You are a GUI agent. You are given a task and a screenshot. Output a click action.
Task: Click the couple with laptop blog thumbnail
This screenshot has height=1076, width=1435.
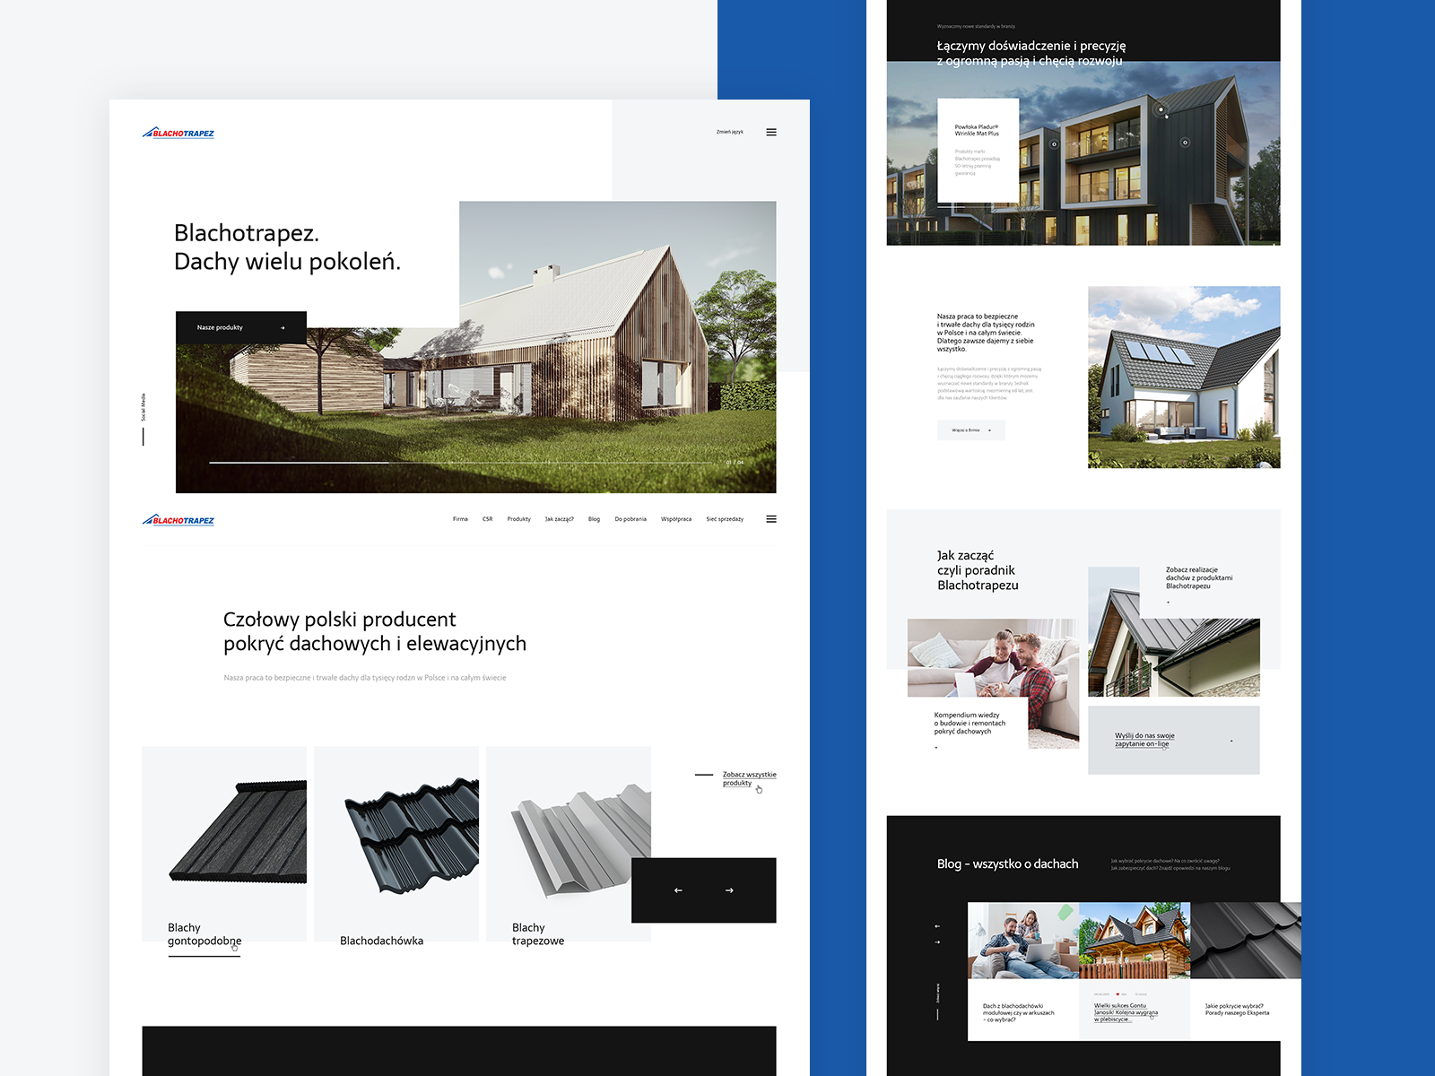1023,941
